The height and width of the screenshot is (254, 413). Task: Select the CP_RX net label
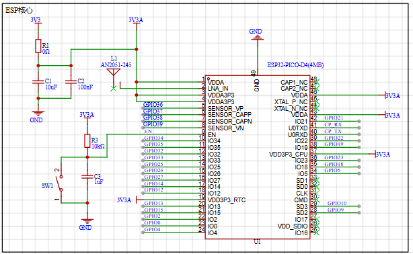point(333,124)
